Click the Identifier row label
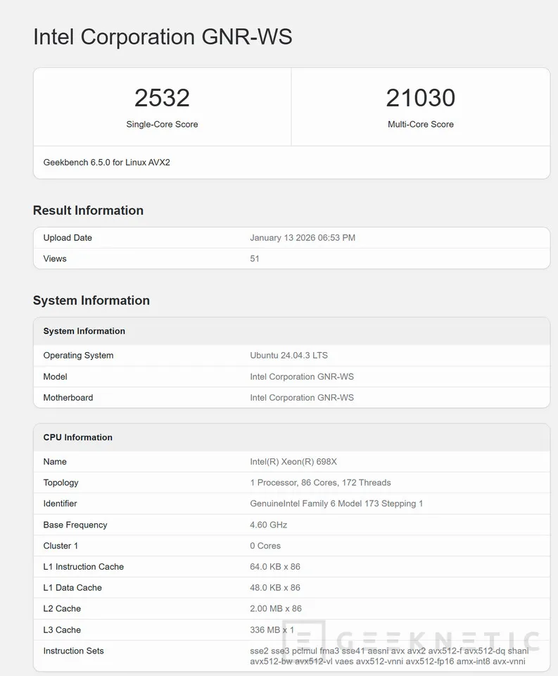The height and width of the screenshot is (676, 558). 60,503
